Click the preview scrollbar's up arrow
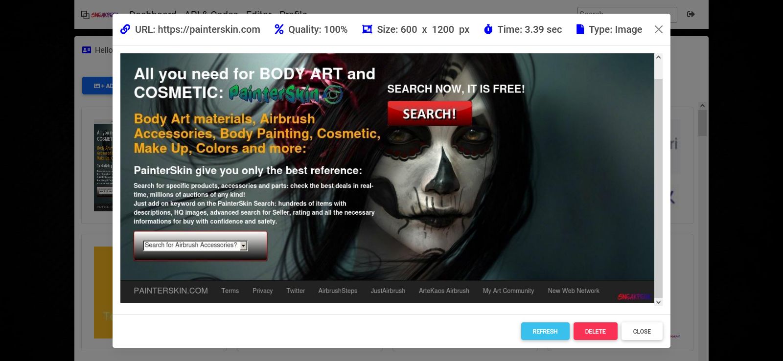Screen dimensions: 783x361 tap(658, 57)
